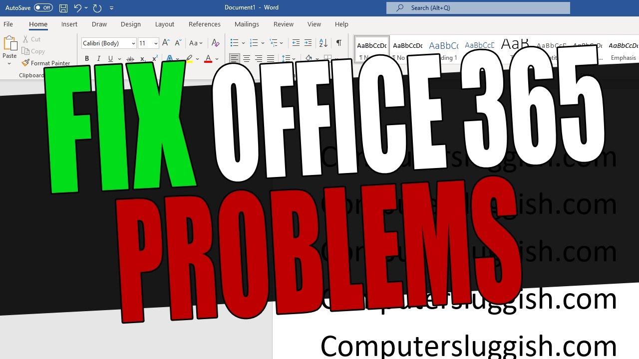Click the Copy button

pyautogui.click(x=33, y=51)
